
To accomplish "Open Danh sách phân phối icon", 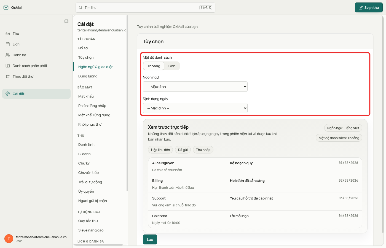I will (8, 66).
